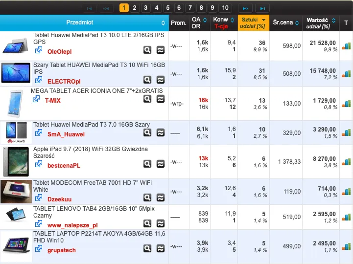Open the external link icon next to www_nalepsze_pl
This screenshot has width=353, height=264.
coord(39,223)
